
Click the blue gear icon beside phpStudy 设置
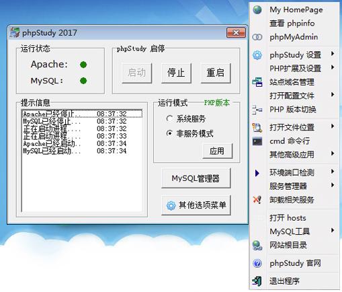click(257, 55)
